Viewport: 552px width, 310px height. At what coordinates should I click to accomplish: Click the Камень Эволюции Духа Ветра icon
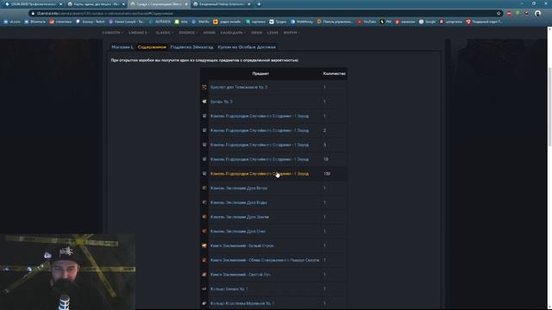204,188
